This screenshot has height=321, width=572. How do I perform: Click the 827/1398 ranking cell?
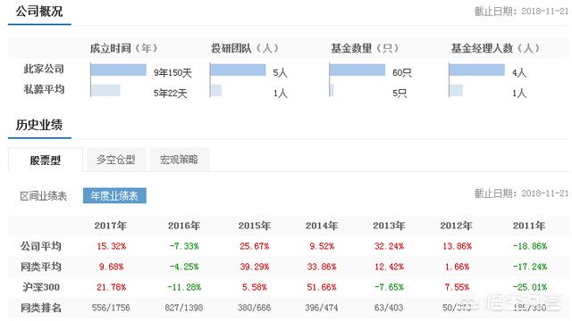184,308
